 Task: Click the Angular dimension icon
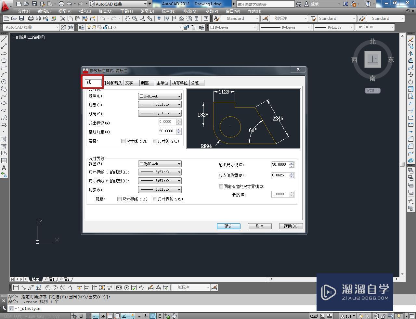point(70,287)
